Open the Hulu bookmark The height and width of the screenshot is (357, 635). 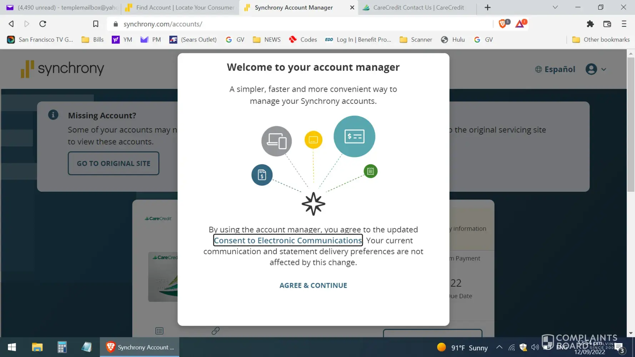(x=453, y=40)
